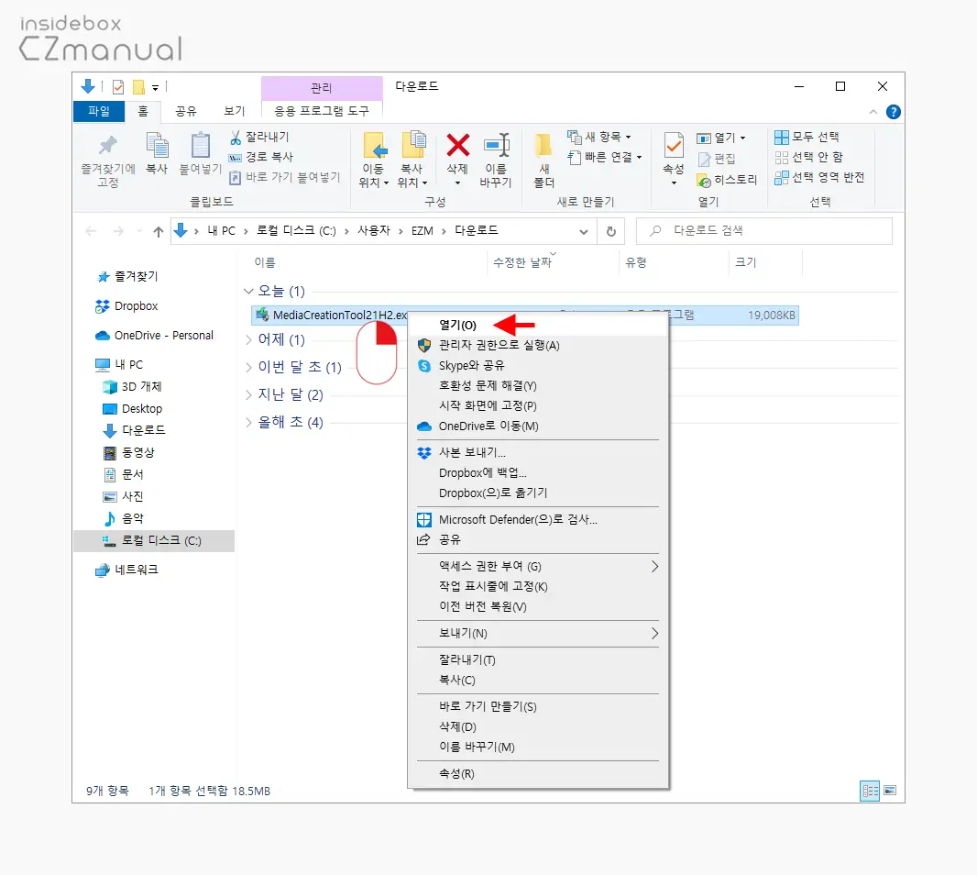Open 빠른 연결 dropdown in ribbon
This screenshot has width=977, height=875.
[x=605, y=157]
